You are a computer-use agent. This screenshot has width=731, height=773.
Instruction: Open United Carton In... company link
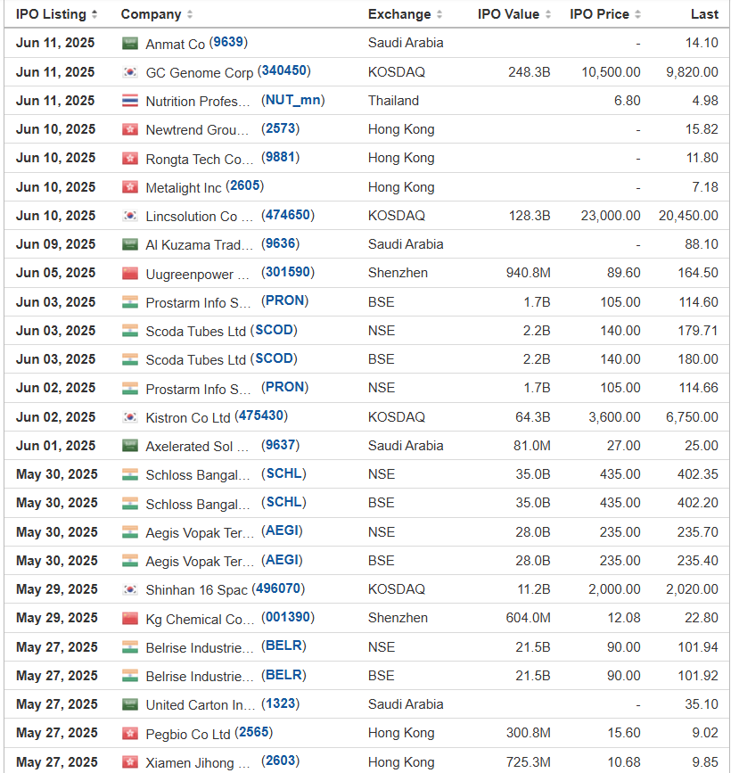coord(200,705)
